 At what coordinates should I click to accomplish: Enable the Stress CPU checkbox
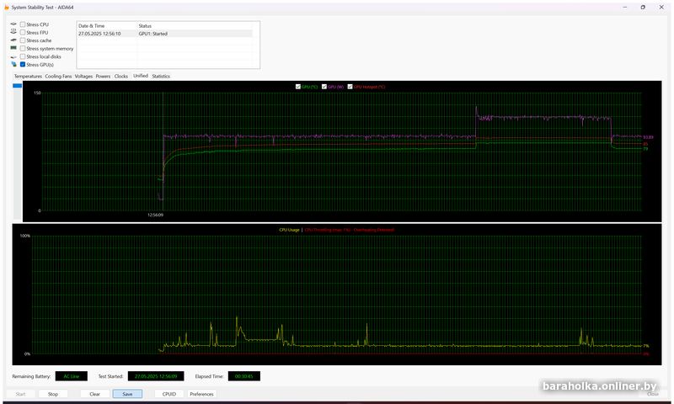[23, 24]
